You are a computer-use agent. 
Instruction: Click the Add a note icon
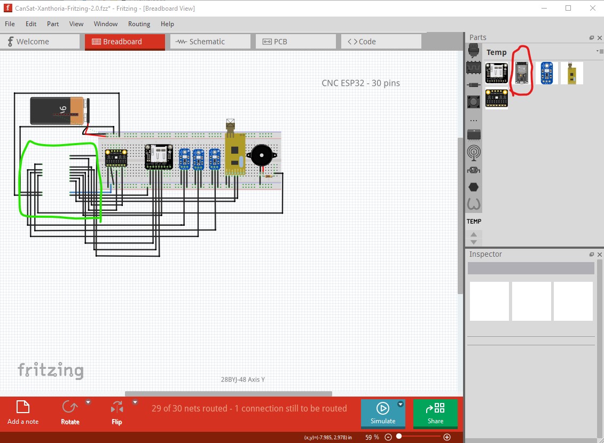click(23, 407)
